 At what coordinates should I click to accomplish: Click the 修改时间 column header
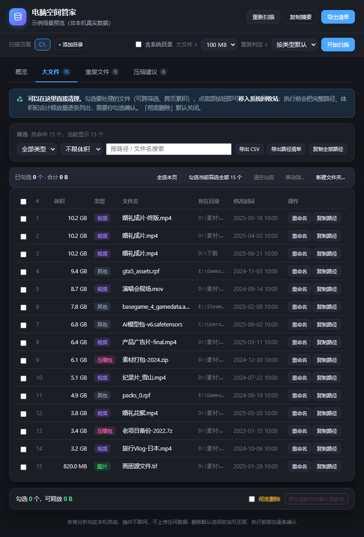[x=244, y=201]
